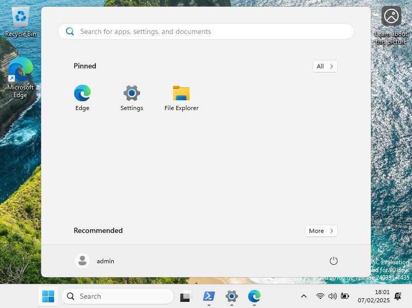Open PowerShell from the taskbar
Viewport: 412px width, 308px height.
tap(209, 296)
